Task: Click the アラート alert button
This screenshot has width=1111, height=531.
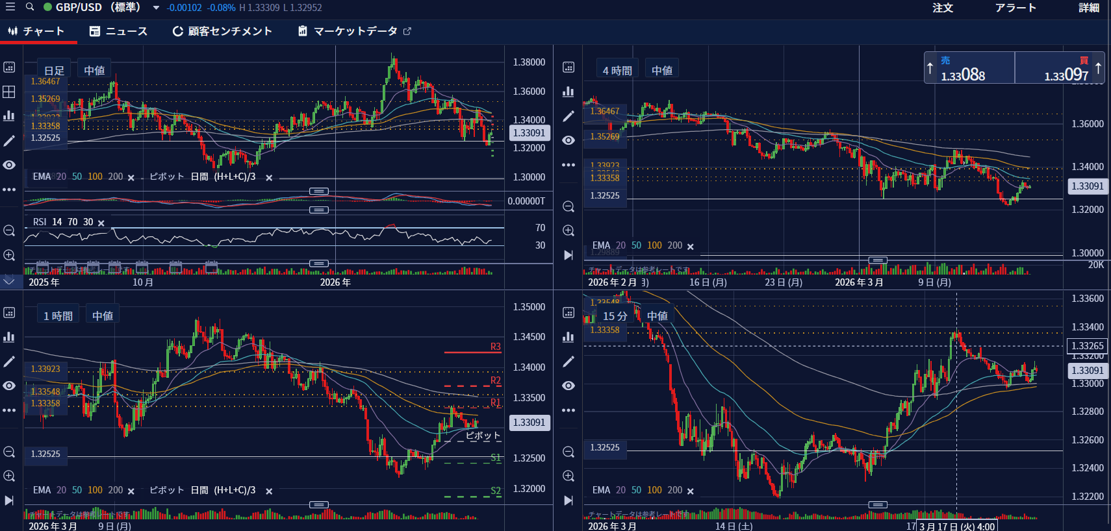Action: point(1015,8)
